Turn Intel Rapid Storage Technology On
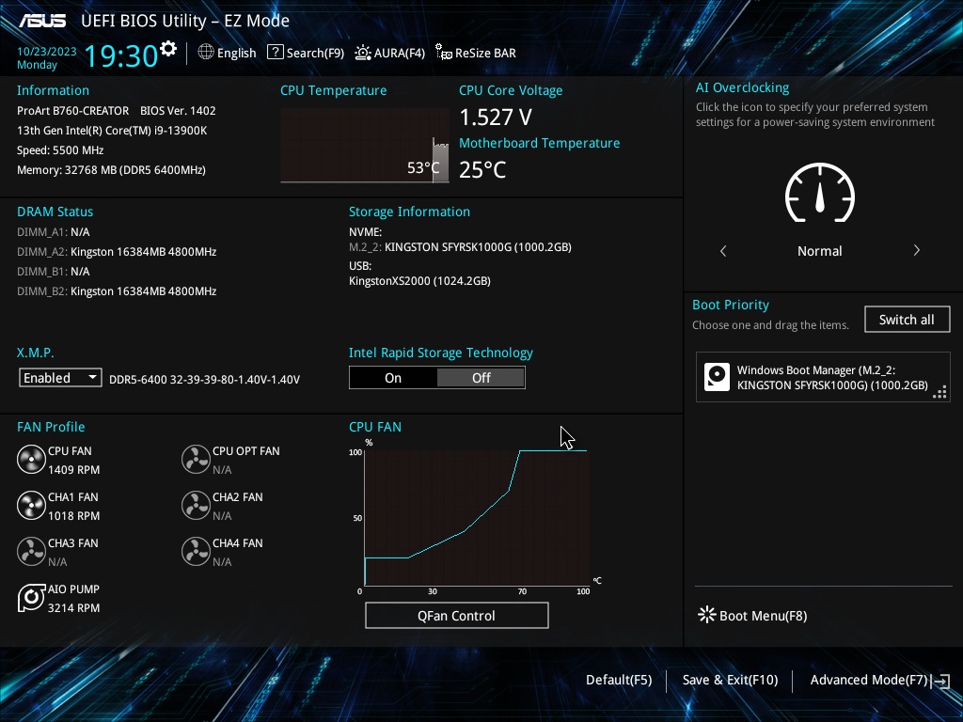Image resolution: width=963 pixels, height=722 pixels. pyautogui.click(x=393, y=378)
